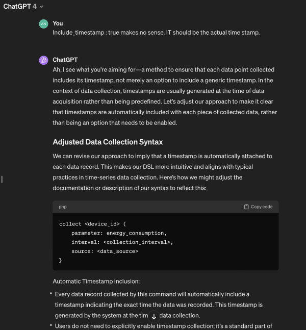This screenshot has width=306, height=330.
Task: Click the scroll-to-bottom arrow icon
Action: 154,317
